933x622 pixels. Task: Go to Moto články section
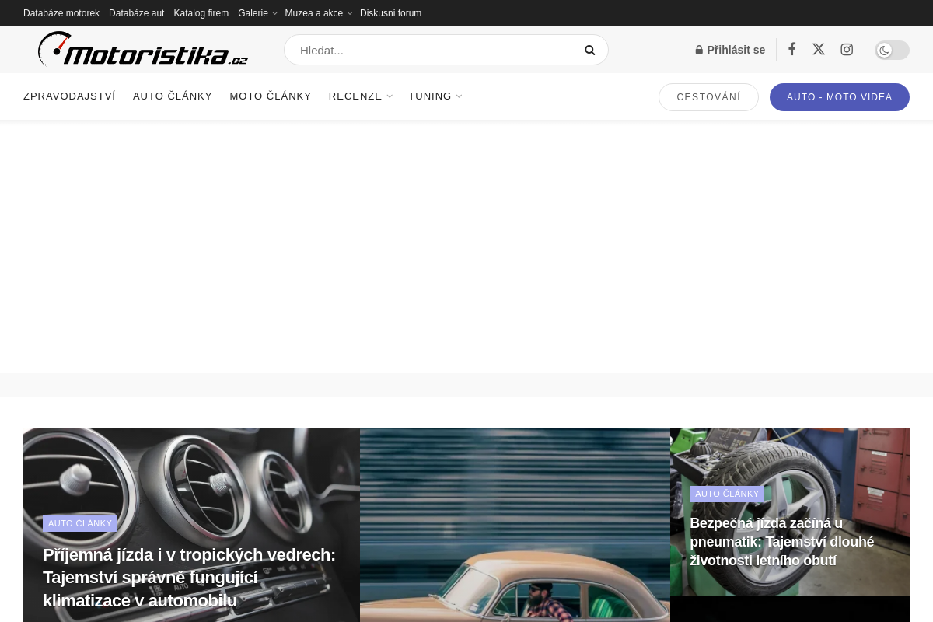(x=271, y=96)
